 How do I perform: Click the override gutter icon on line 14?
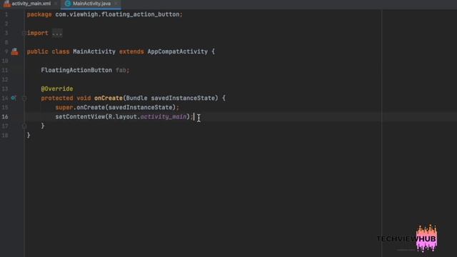coord(14,98)
